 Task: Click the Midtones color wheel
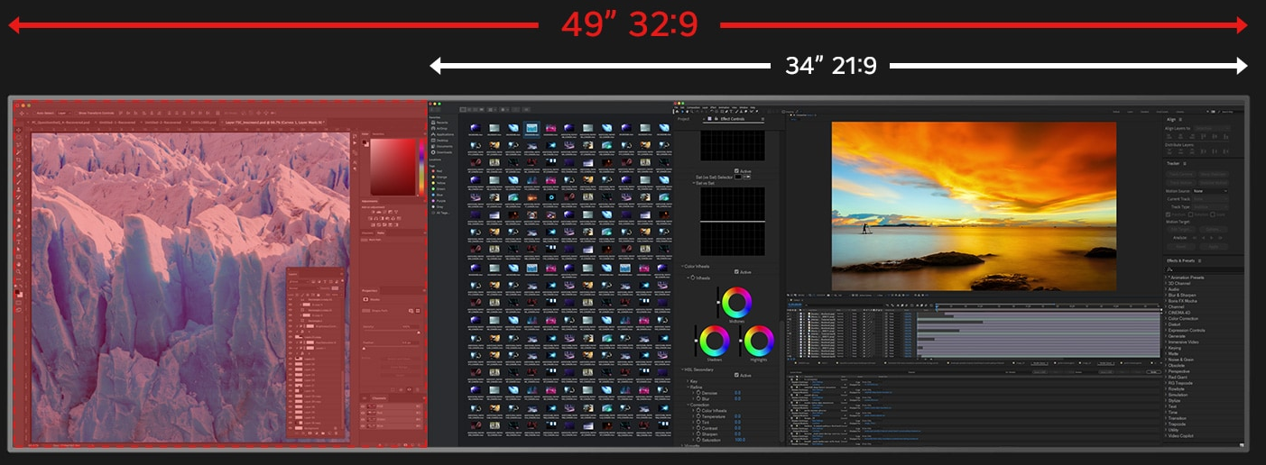coord(736,302)
